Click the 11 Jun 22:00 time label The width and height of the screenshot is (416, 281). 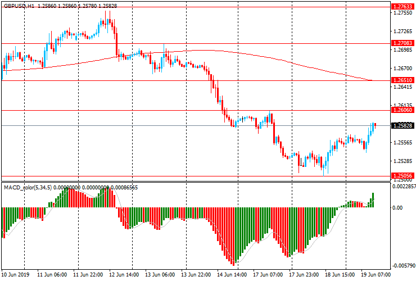(88, 274)
